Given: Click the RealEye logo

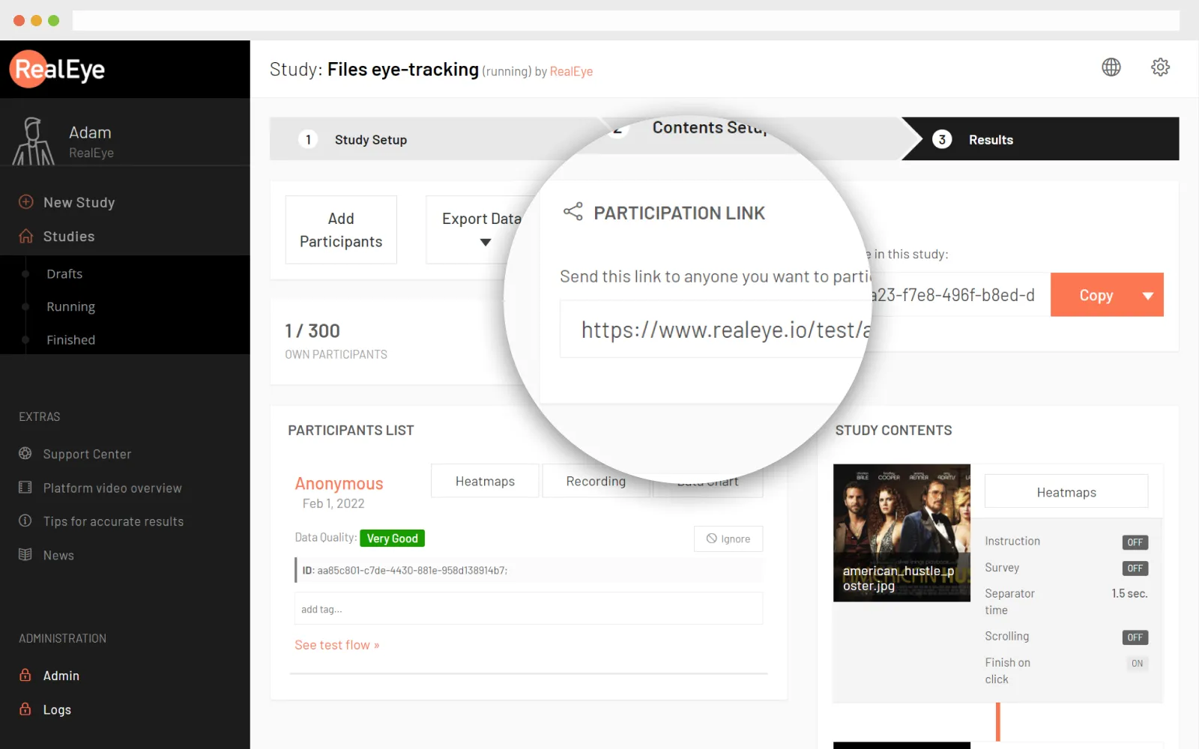Looking at the screenshot, I should 56,69.
